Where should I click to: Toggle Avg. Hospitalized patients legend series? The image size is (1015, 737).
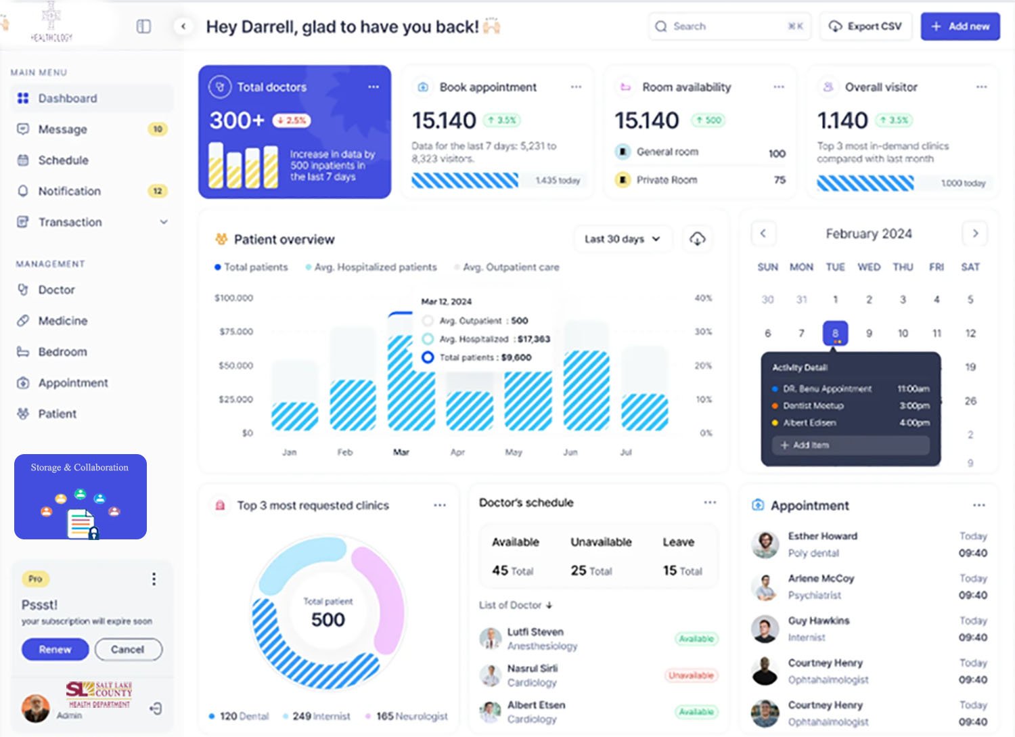click(x=371, y=267)
